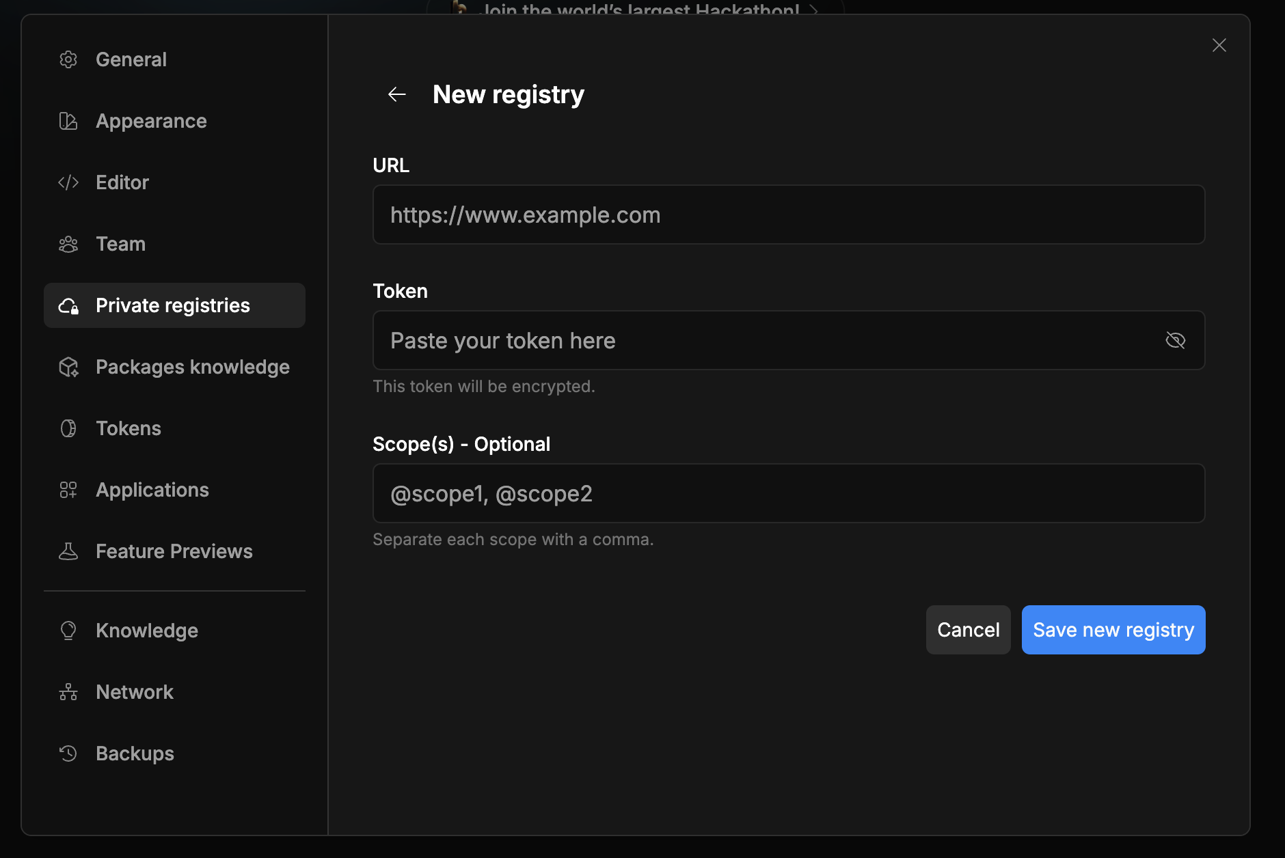Open the Backups history icon
1285x858 pixels.
(x=69, y=753)
